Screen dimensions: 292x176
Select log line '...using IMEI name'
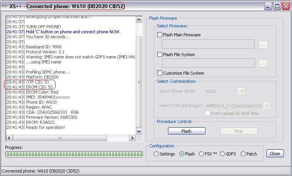(43, 62)
